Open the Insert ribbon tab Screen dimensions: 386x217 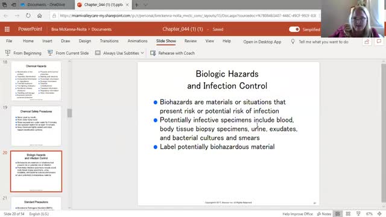pyautogui.click(x=47, y=41)
